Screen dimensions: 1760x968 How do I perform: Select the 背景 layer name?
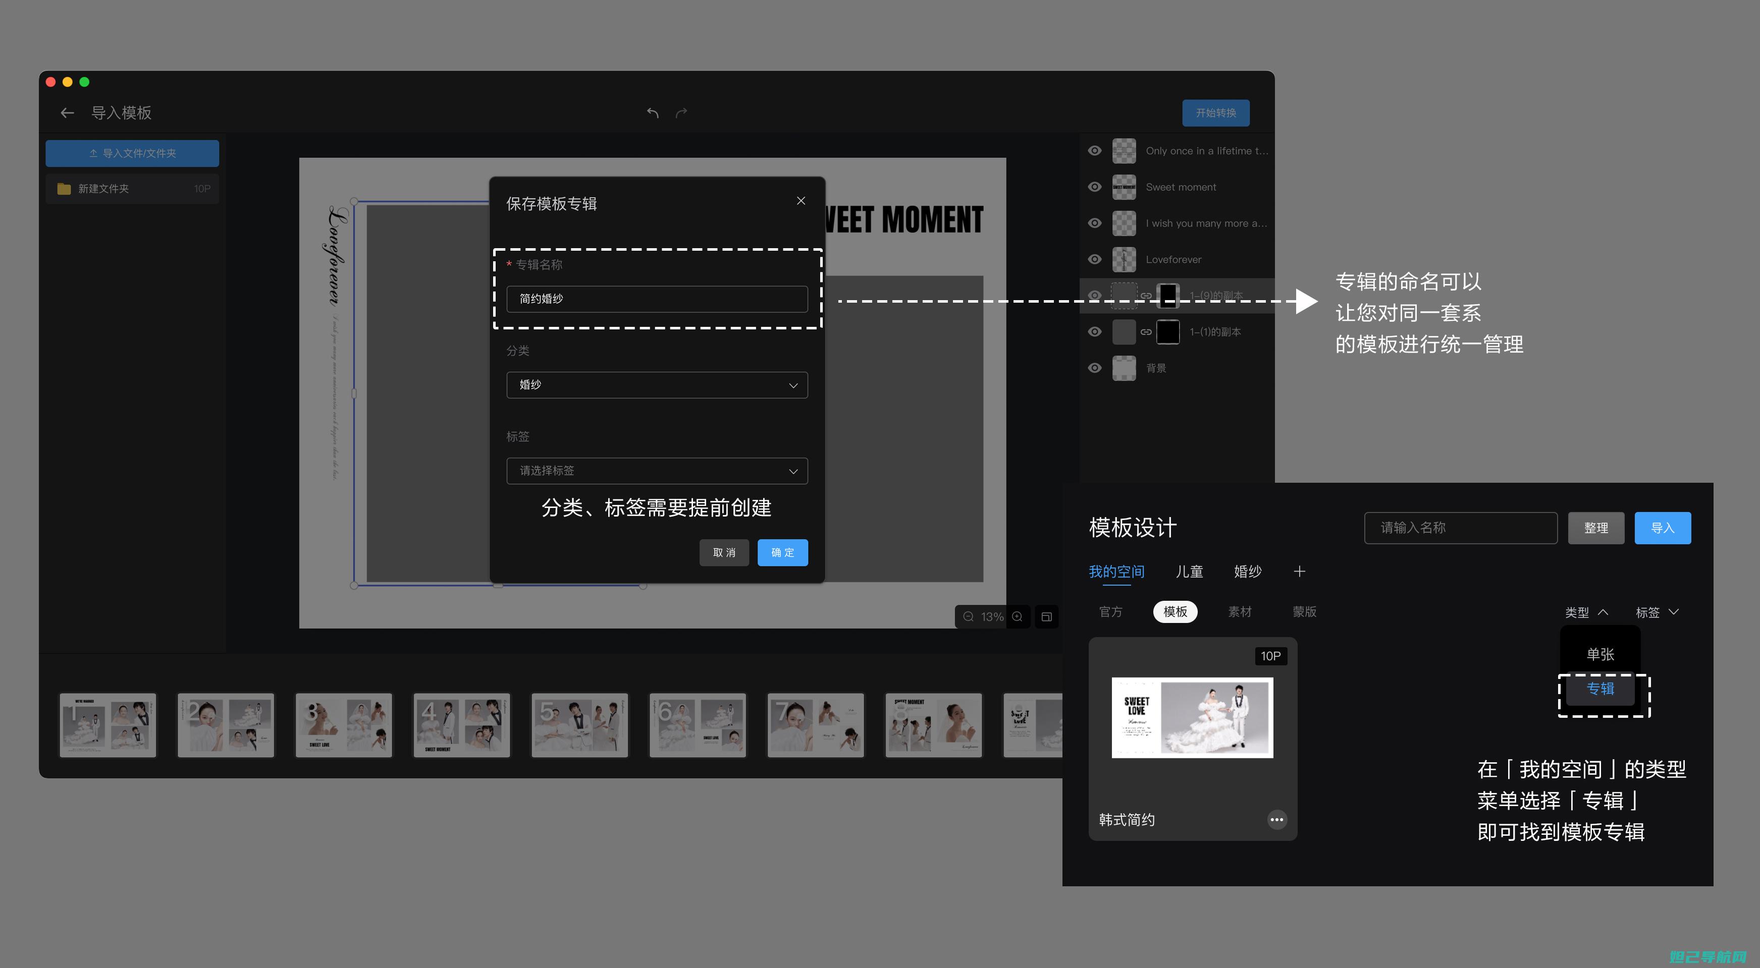[x=1155, y=368]
